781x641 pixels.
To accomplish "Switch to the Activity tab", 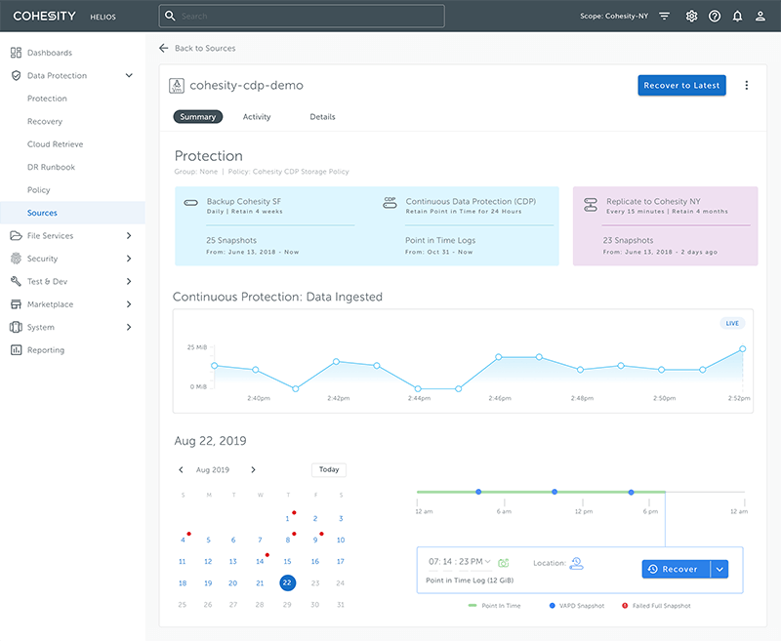I will tap(257, 117).
